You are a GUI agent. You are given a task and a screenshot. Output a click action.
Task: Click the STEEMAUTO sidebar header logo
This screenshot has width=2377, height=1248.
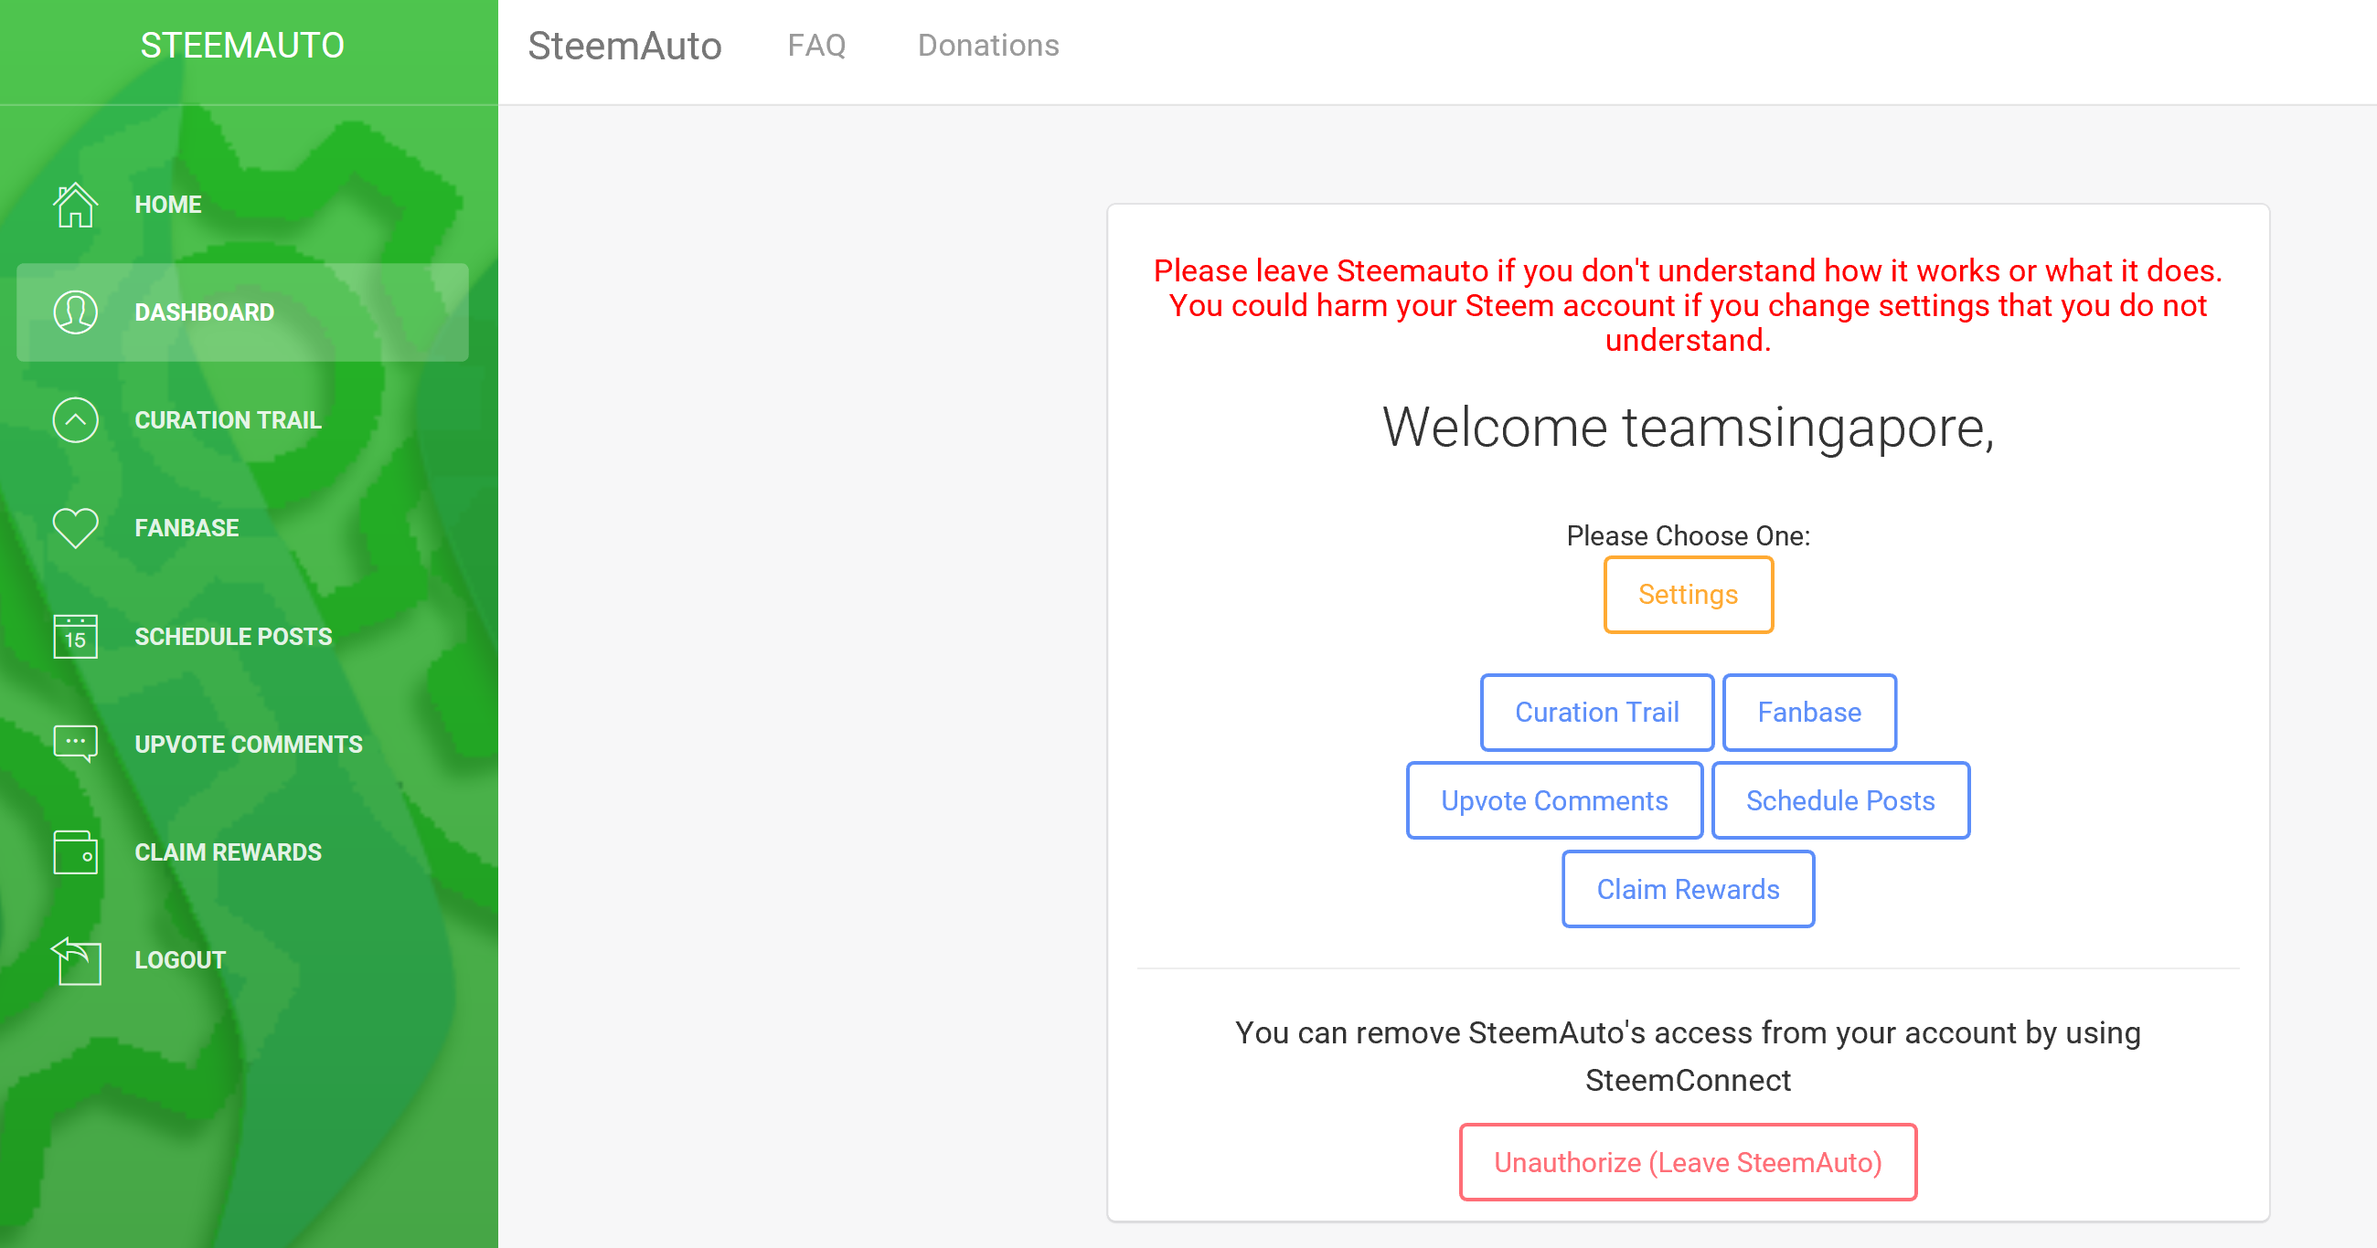click(241, 45)
